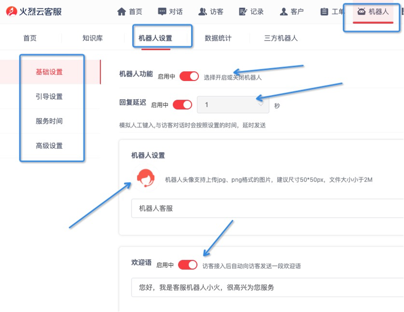Click the 访客接入后自动向访客发送一段欢迎语 hint text
This screenshot has width=404, height=312.
251,266
